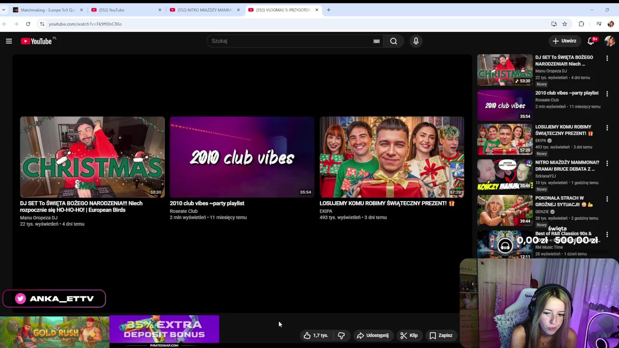Reload the page
This screenshot has height=348, width=619.
(28, 24)
